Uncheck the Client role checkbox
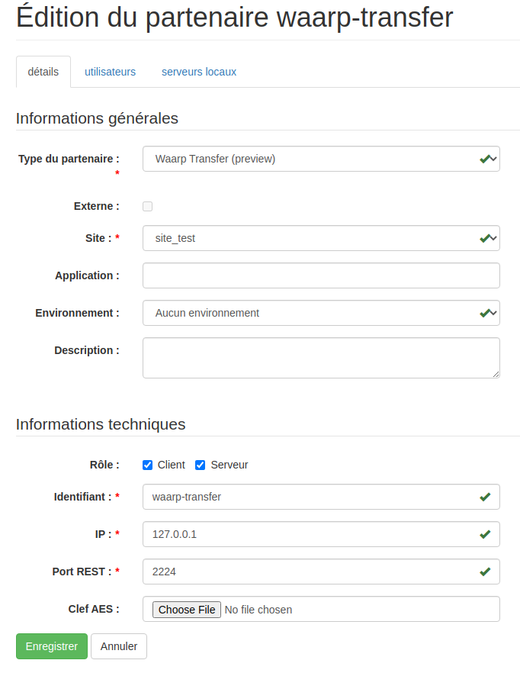 tap(148, 465)
